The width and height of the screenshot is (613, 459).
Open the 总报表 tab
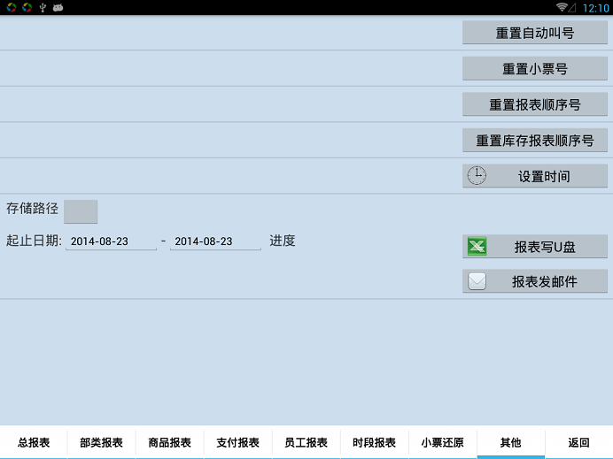click(34, 442)
